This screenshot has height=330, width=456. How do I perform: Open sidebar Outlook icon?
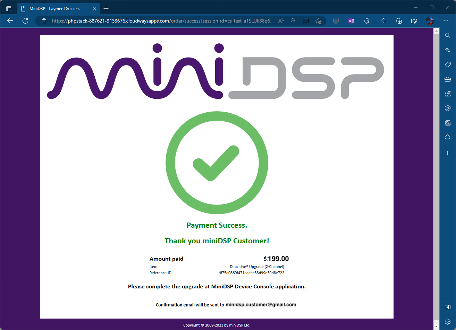(448, 123)
